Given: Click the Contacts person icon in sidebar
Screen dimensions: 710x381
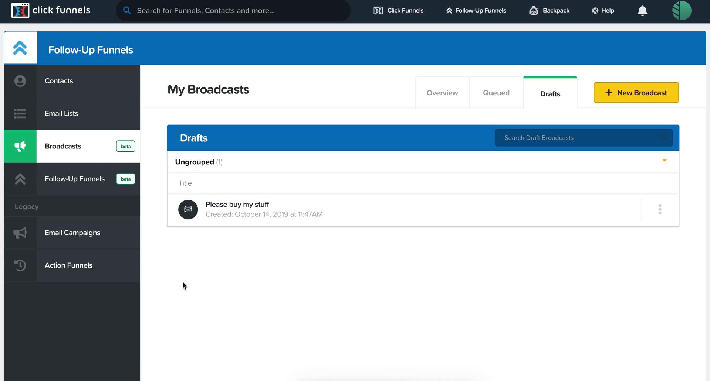Looking at the screenshot, I should (20, 81).
